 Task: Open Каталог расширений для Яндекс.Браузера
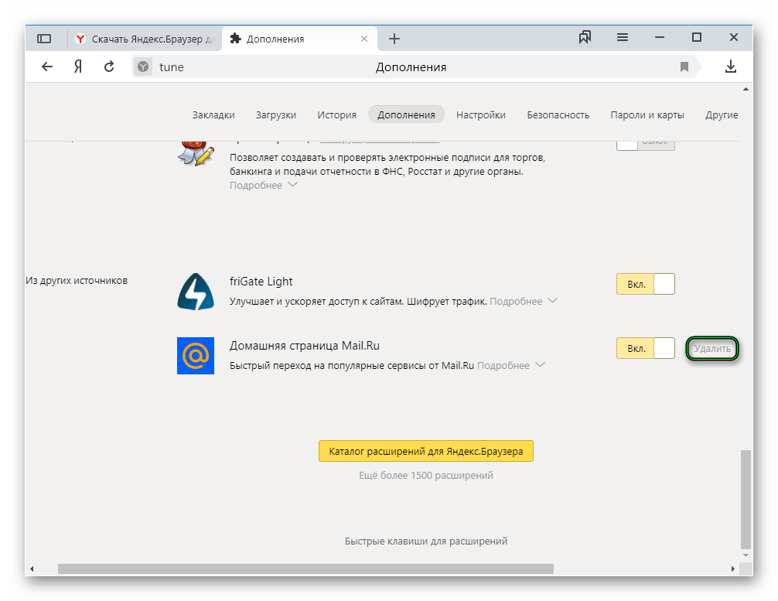[x=425, y=451]
